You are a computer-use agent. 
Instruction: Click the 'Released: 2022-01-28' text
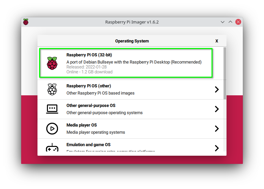pos(87,67)
